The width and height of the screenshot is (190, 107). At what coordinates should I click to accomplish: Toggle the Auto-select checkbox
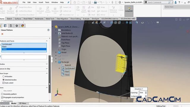pos(3,83)
